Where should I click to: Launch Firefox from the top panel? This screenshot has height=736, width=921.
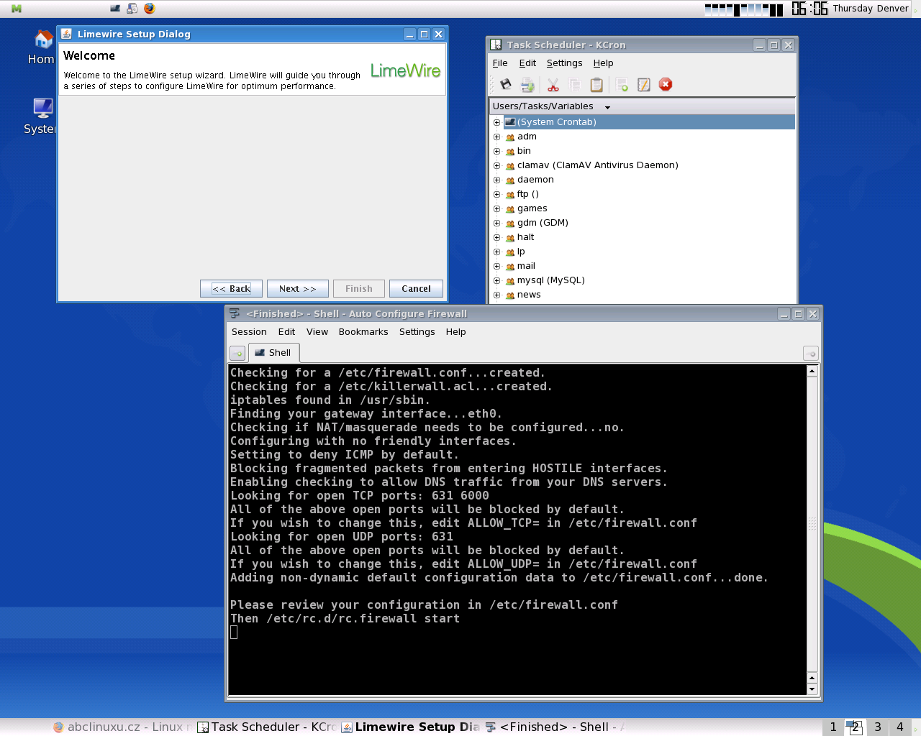tap(150, 9)
